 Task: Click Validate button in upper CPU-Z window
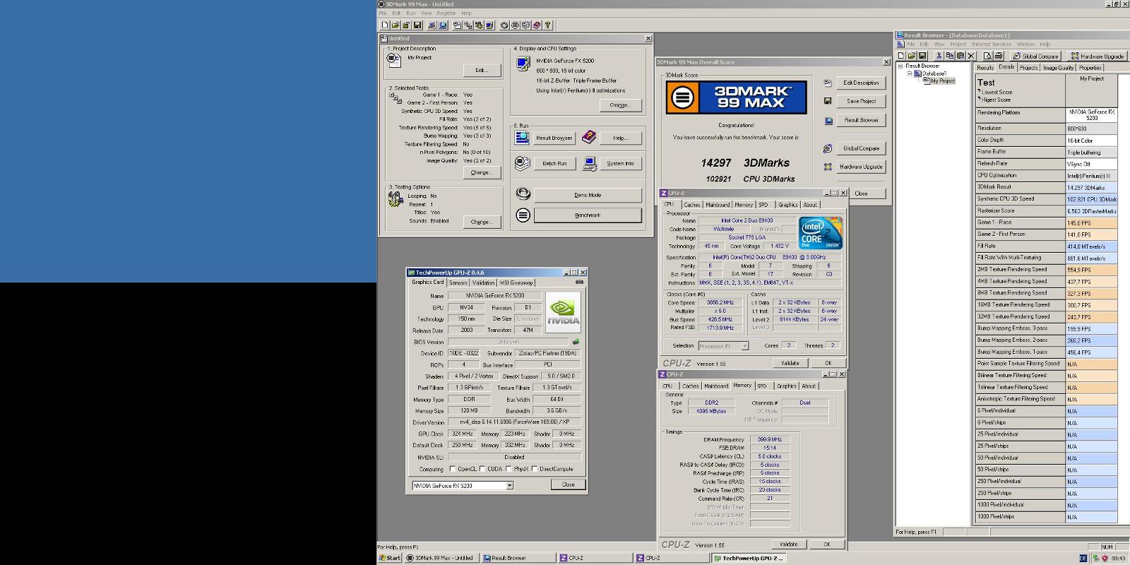(x=790, y=363)
